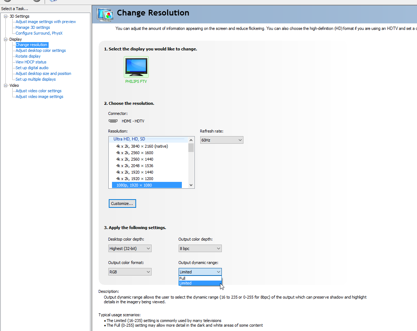417x331 pixels.
Task: Collapse the Display tree node
Action: point(6,39)
